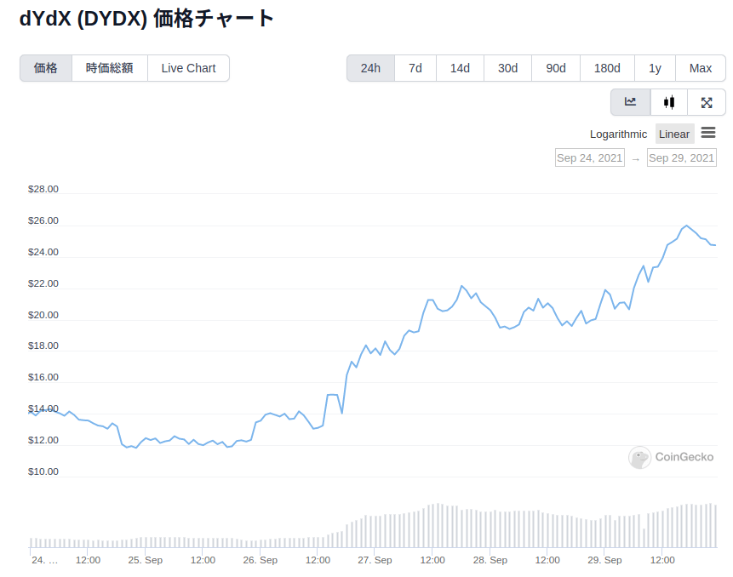Select the 価格 tab

point(46,68)
